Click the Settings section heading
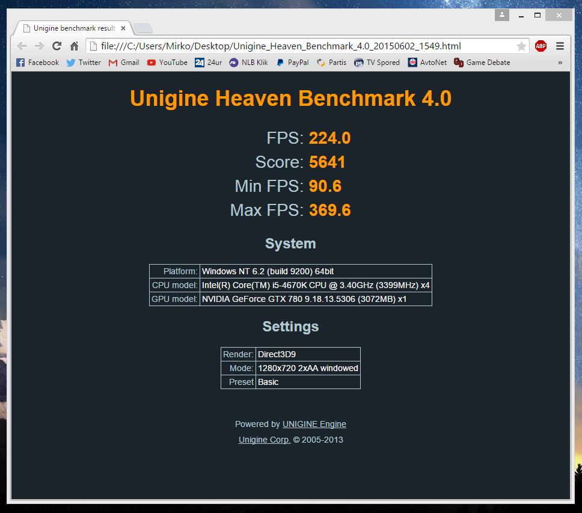 pyautogui.click(x=290, y=327)
